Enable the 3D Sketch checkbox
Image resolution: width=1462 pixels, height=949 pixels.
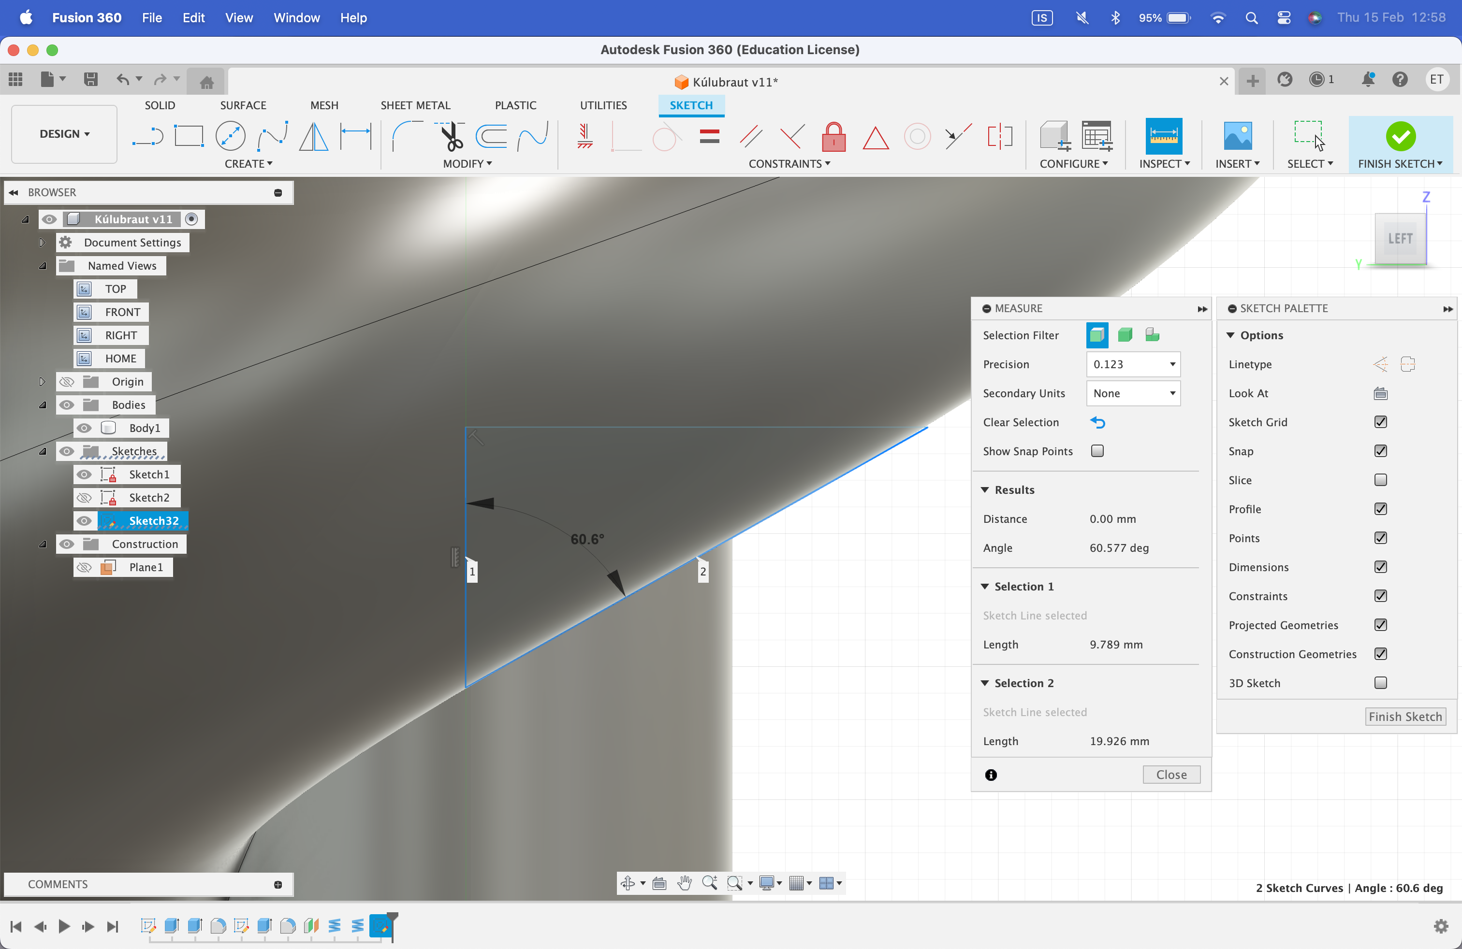[1380, 683]
